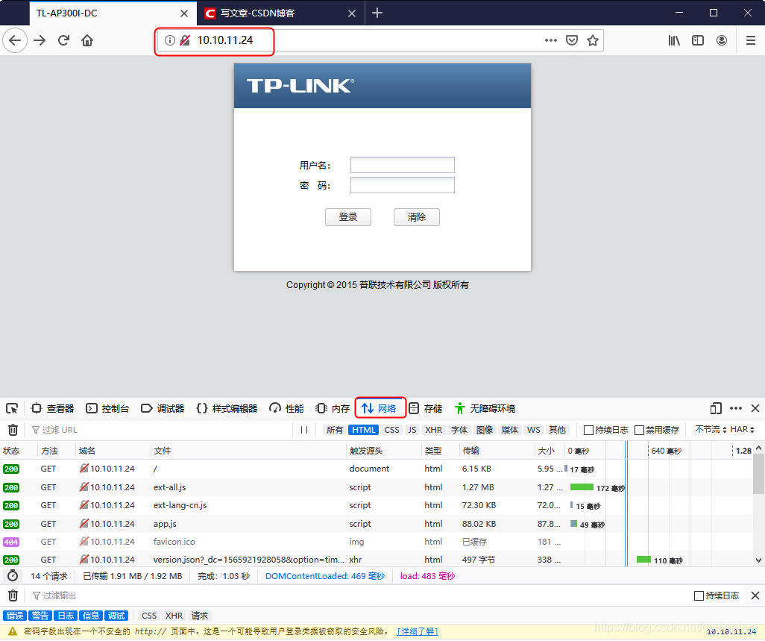Toggle the 字体 fonts filter
This screenshot has height=641, width=765.
coord(459,430)
